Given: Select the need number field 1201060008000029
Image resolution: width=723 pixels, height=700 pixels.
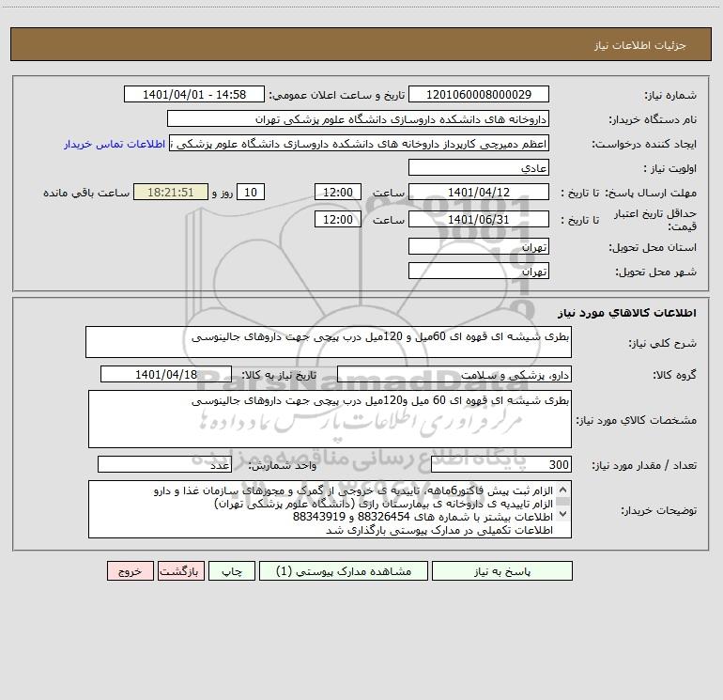Looking at the screenshot, I should [479, 94].
